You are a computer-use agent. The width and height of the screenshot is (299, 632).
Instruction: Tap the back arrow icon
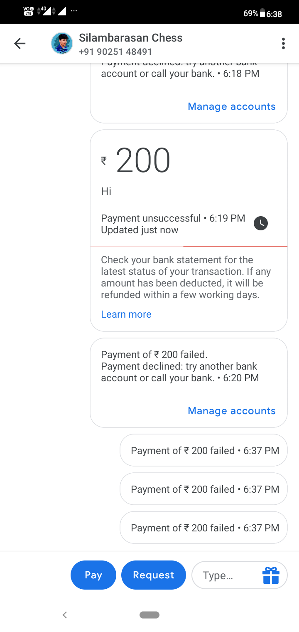[20, 43]
